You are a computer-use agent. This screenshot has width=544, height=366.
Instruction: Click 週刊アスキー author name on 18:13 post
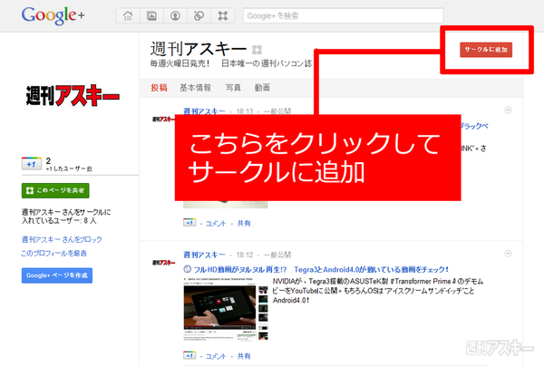(x=204, y=111)
